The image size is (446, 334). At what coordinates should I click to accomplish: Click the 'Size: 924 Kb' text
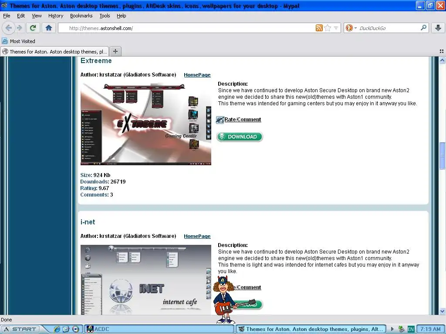(95, 175)
